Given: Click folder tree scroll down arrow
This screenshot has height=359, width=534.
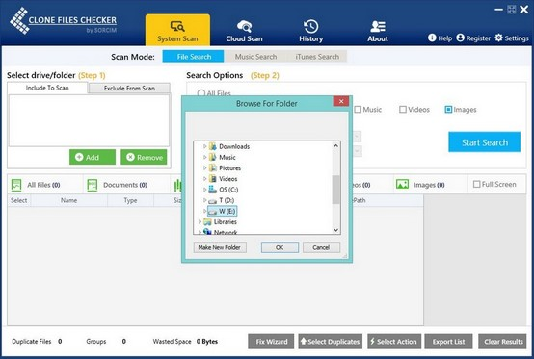Looking at the screenshot, I should point(335,230).
